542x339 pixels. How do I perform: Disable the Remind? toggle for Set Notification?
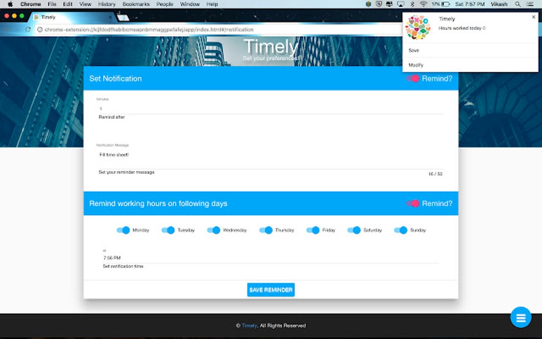pyautogui.click(x=413, y=78)
